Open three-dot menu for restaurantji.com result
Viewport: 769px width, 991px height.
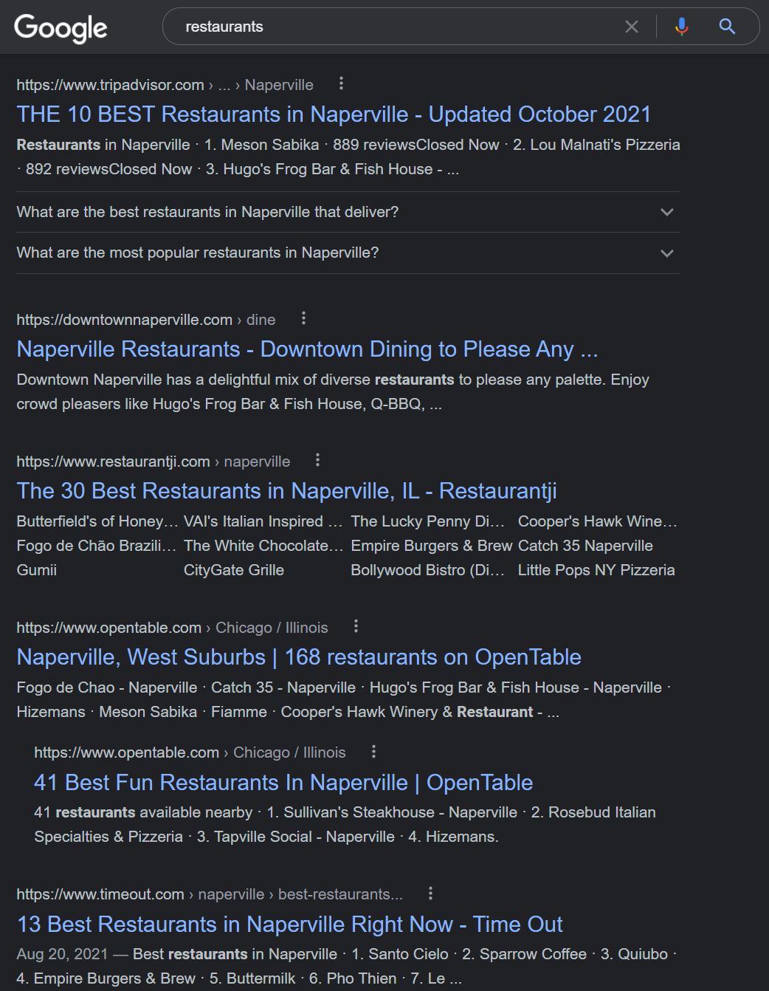pos(317,461)
